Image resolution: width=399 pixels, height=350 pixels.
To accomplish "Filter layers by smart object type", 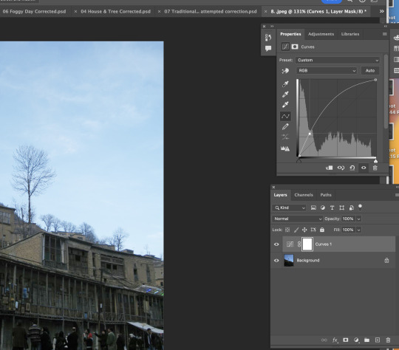I will click(x=351, y=207).
